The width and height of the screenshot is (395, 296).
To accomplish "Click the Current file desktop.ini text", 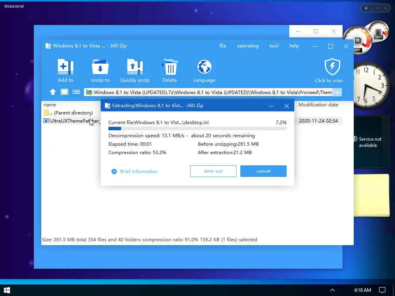I will 159,123.
